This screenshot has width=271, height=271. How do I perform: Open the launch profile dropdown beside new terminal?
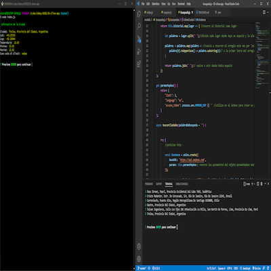tap(255, 184)
